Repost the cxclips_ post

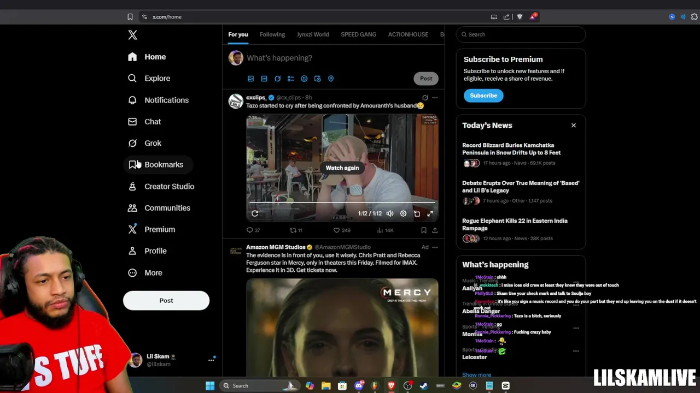pyautogui.click(x=296, y=230)
